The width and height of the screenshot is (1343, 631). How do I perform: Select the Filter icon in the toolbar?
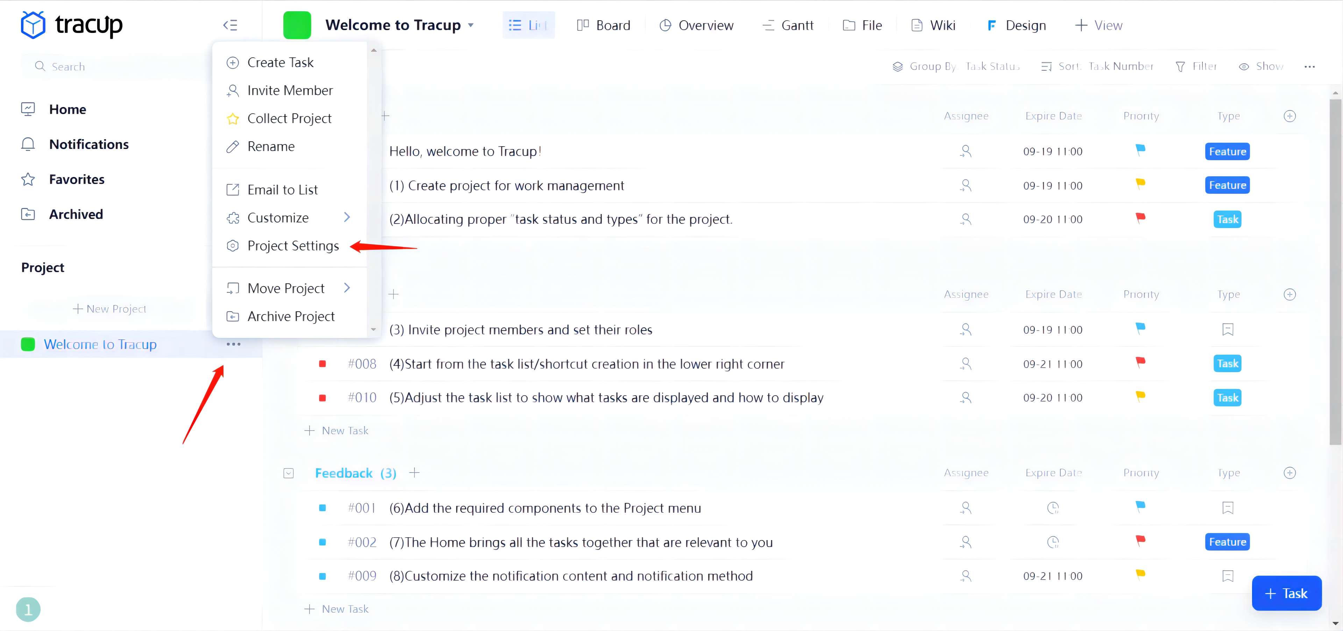pyautogui.click(x=1181, y=66)
